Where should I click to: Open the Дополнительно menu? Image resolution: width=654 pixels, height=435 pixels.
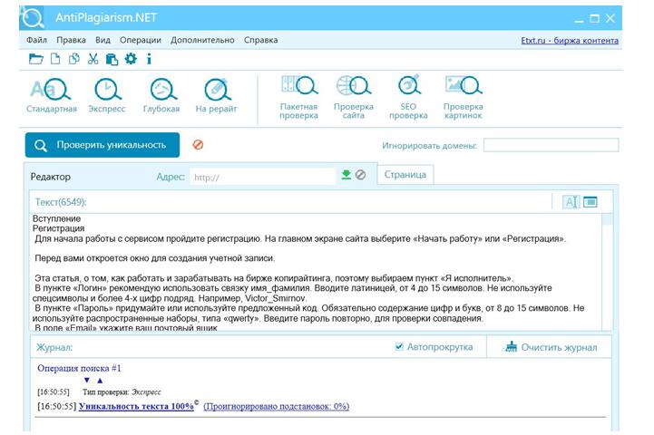(202, 40)
